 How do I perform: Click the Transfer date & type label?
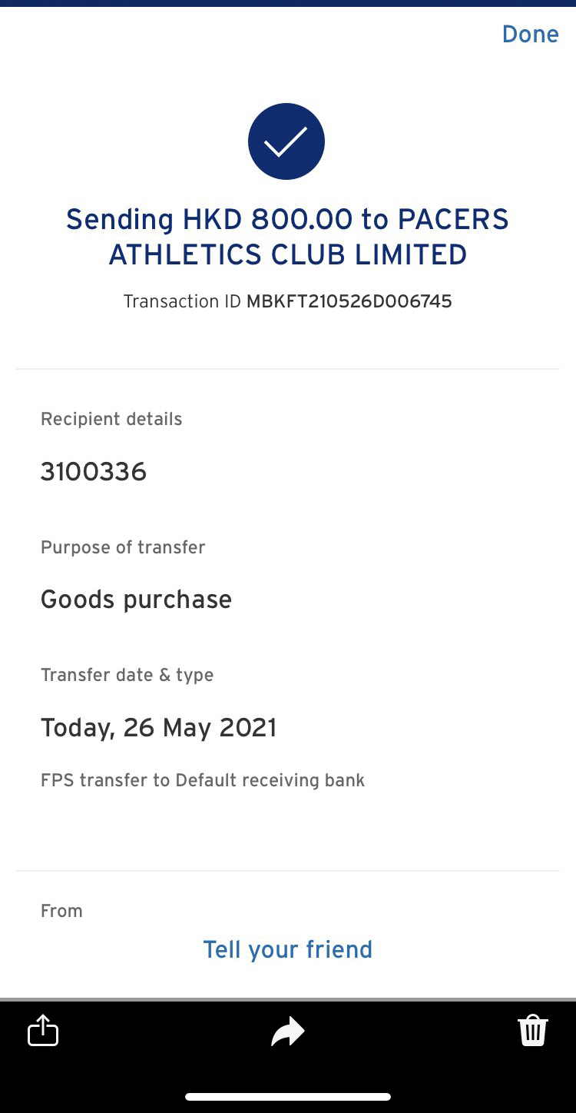127,675
